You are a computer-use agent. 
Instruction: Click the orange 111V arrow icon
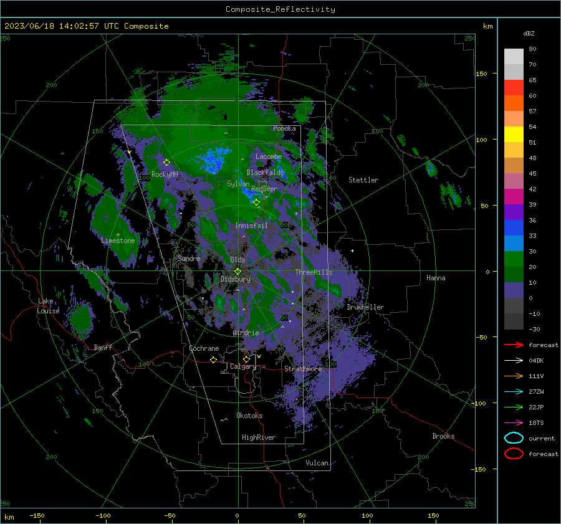coord(514,376)
